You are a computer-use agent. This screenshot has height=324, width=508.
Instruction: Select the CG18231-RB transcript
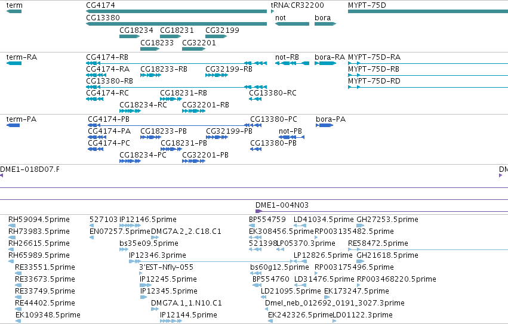pyautogui.click(x=171, y=99)
